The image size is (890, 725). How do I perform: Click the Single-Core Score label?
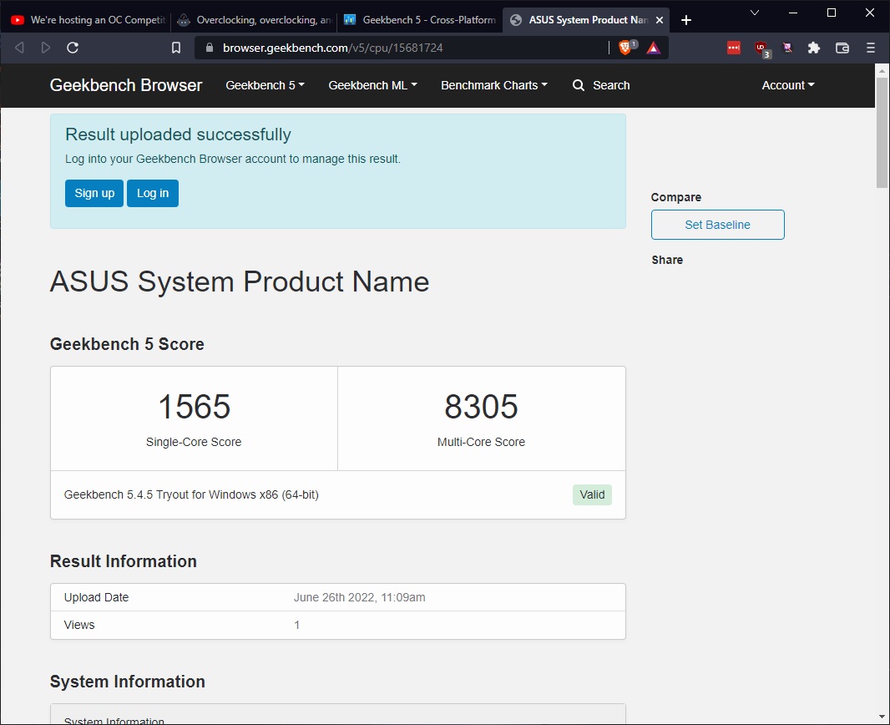(194, 442)
